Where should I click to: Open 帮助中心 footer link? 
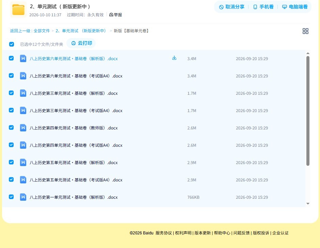click(x=222, y=233)
